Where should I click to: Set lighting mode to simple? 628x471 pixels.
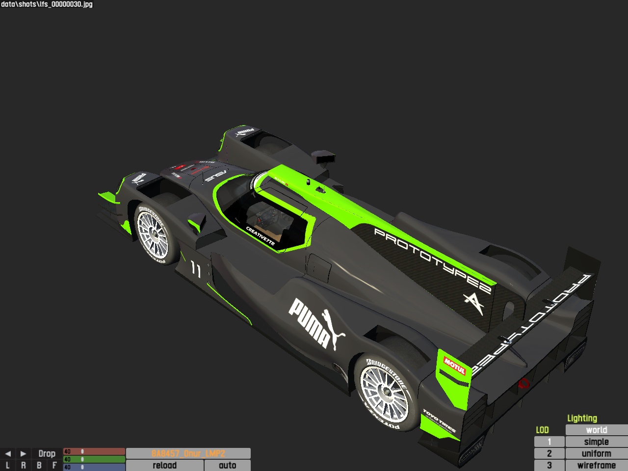[597, 442]
